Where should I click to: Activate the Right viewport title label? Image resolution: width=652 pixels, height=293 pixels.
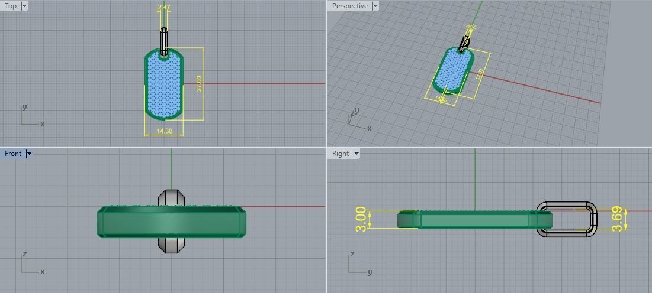pyautogui.click(x=341, y=154)
